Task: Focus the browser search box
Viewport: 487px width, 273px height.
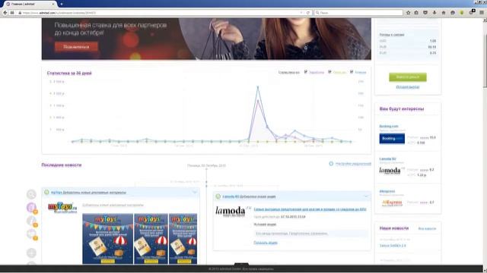Action: [x=358, y=13]
